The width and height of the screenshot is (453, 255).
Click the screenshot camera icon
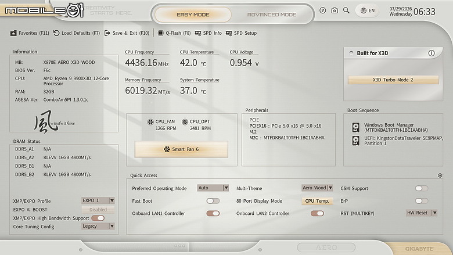point(335,10)
